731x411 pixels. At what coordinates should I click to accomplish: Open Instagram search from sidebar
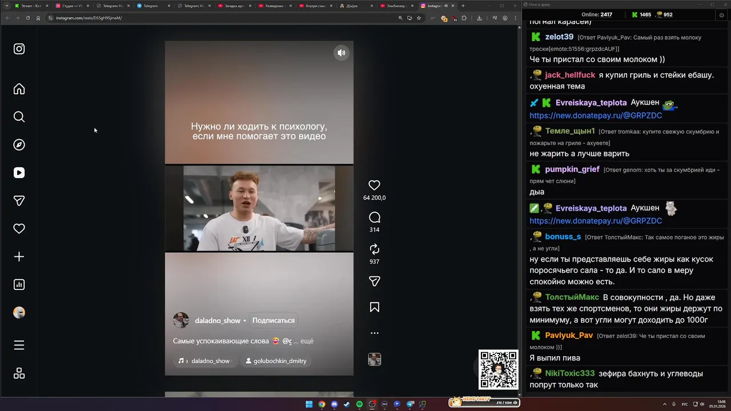(19, 116)
